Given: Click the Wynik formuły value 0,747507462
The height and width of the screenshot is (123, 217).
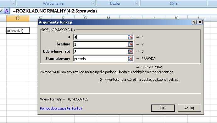Looking at the screenshot, I should tap(78, 99).
